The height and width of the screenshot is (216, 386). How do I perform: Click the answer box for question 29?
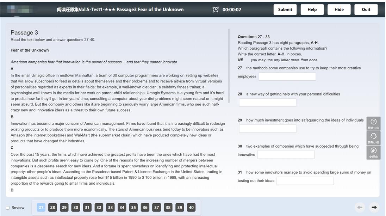click(x=268, y=129)
